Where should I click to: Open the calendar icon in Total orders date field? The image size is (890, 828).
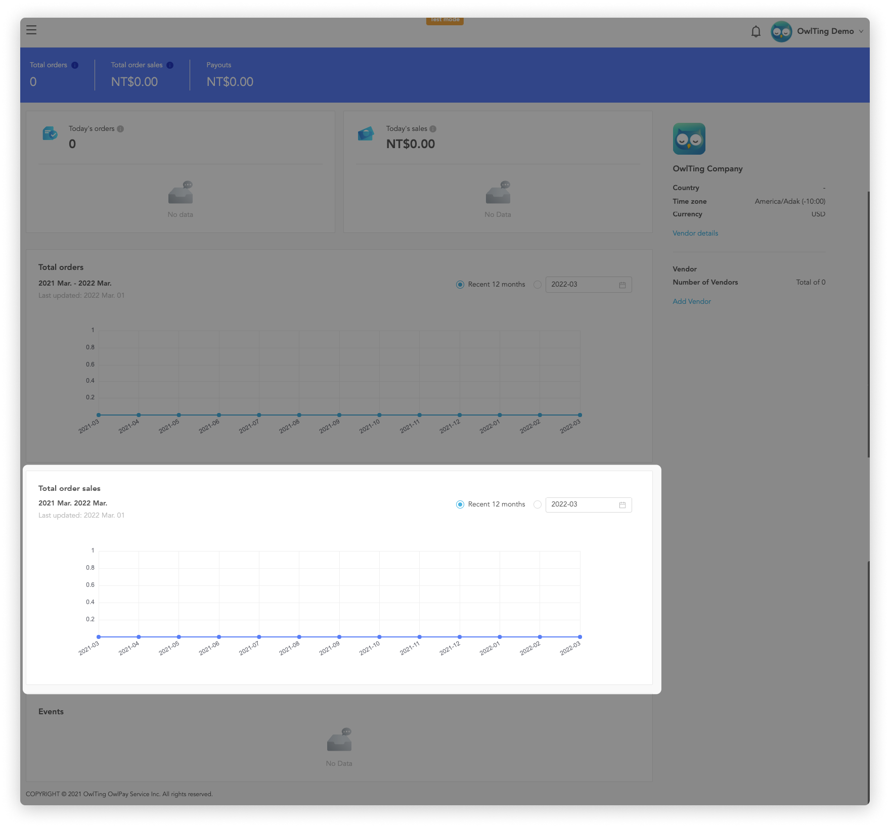click(x=622, y=285)
